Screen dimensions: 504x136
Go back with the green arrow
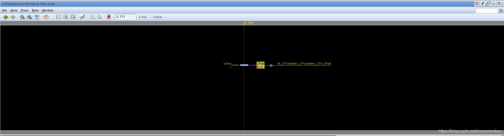[6, 17]
